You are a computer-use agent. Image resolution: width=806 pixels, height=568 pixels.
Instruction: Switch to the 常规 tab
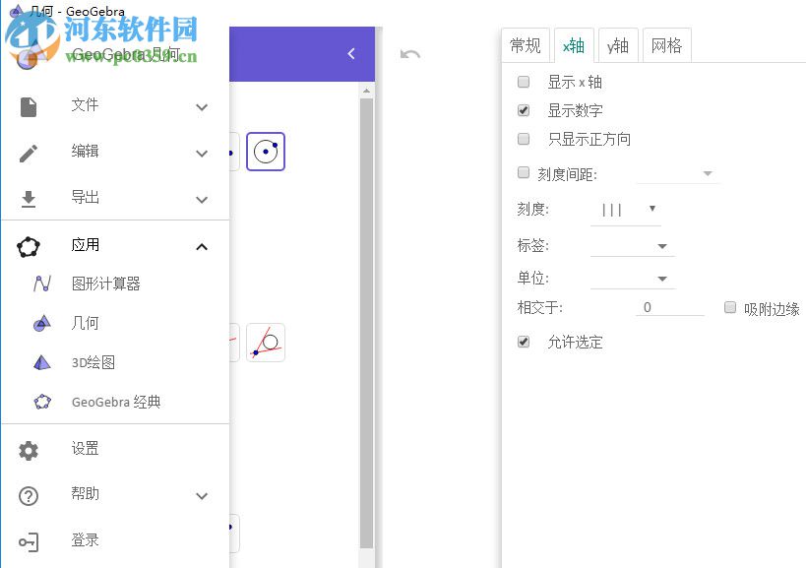[526, 45]
